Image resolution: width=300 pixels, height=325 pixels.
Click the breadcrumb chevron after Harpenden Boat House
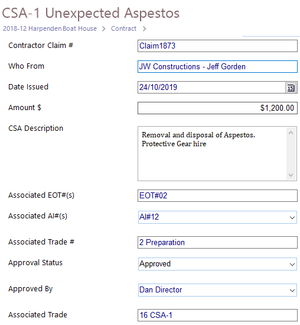(103, 28)
